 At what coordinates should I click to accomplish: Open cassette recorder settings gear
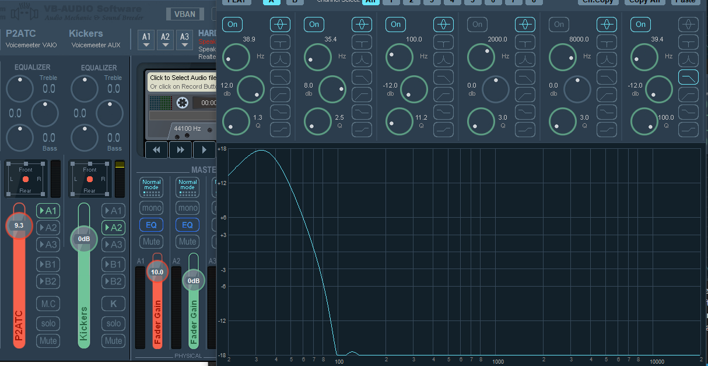coord(182,103)
